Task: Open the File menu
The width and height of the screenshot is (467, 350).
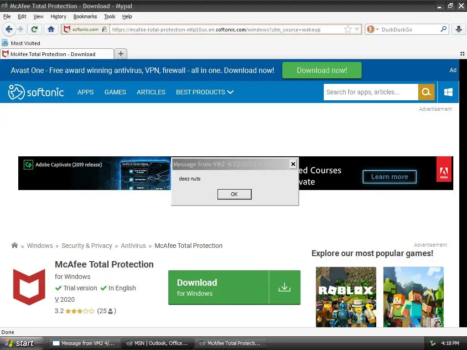Action: tap(7, 16)
